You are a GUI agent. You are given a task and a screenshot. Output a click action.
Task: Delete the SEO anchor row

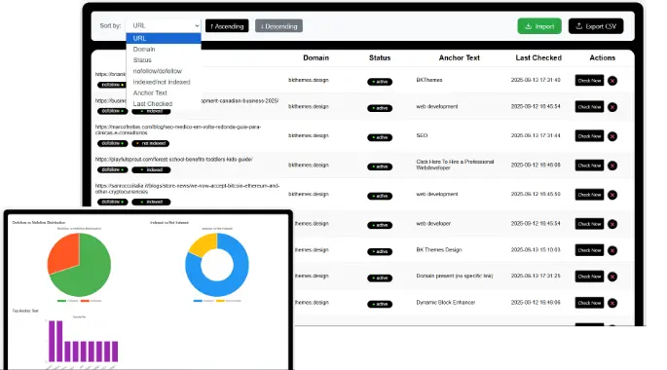(612, 136)
